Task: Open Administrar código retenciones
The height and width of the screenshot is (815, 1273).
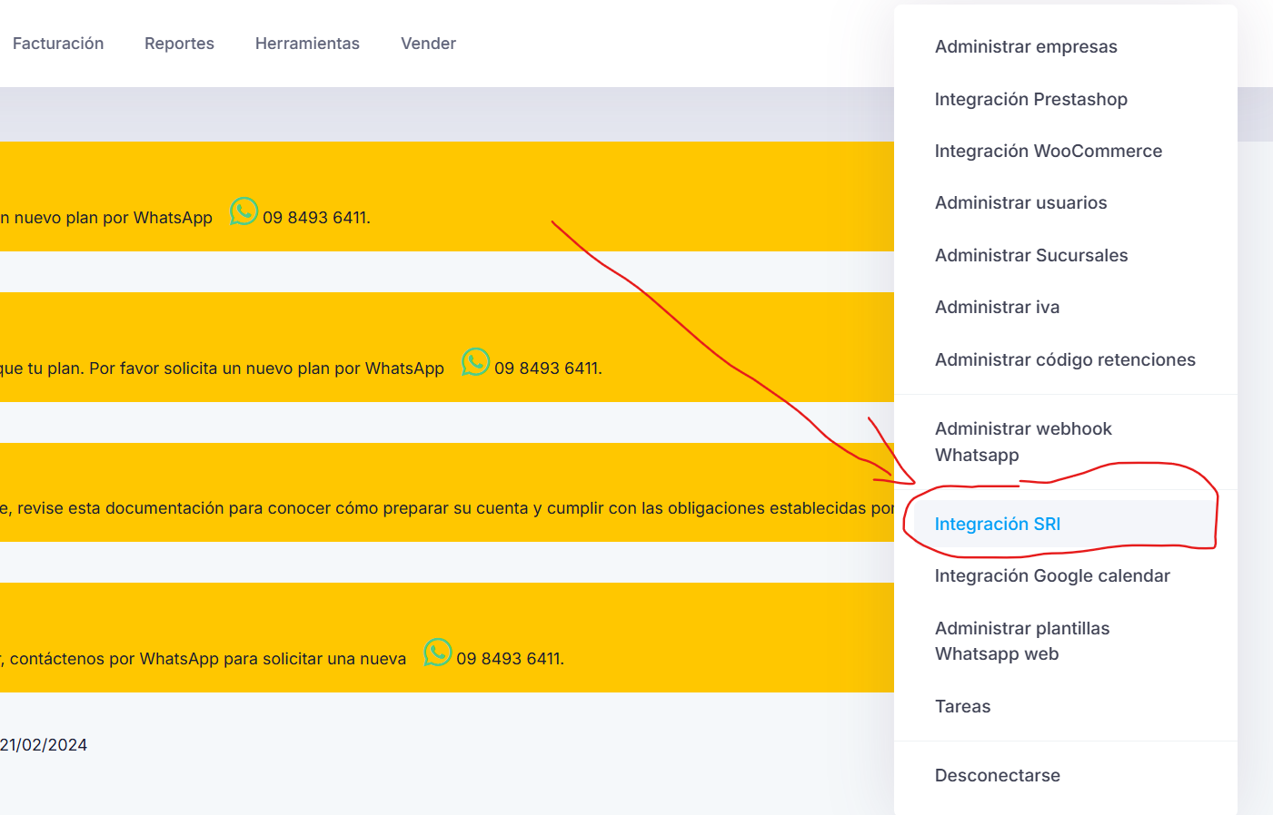Action: [x=1064, y=360]
